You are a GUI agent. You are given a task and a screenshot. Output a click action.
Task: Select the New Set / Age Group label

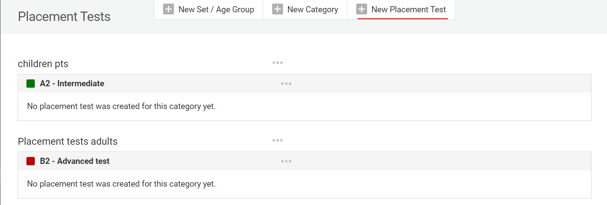[216, 9]
